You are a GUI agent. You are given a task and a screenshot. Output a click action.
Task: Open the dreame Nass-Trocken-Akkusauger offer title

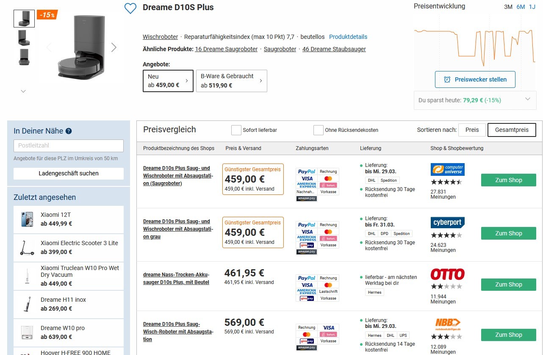point(176,279)
